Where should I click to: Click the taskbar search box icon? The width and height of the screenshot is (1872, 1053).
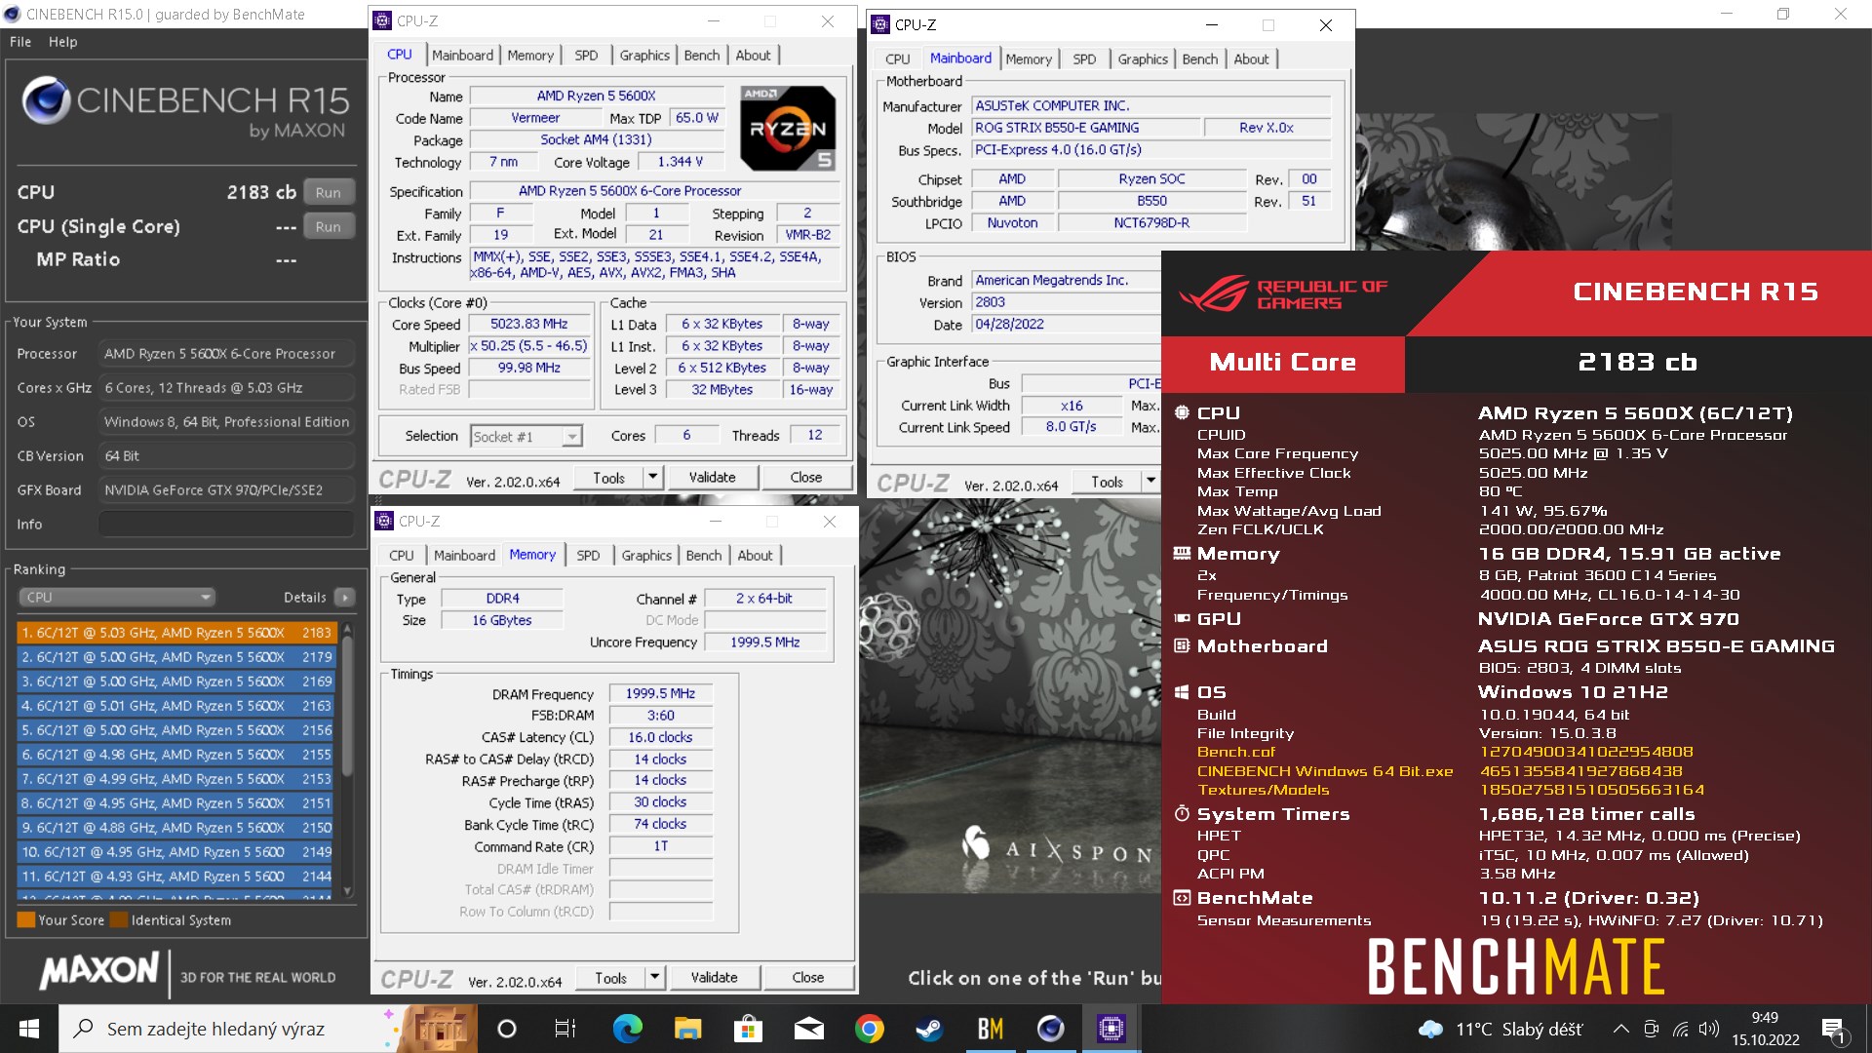tap(84, 1029)
